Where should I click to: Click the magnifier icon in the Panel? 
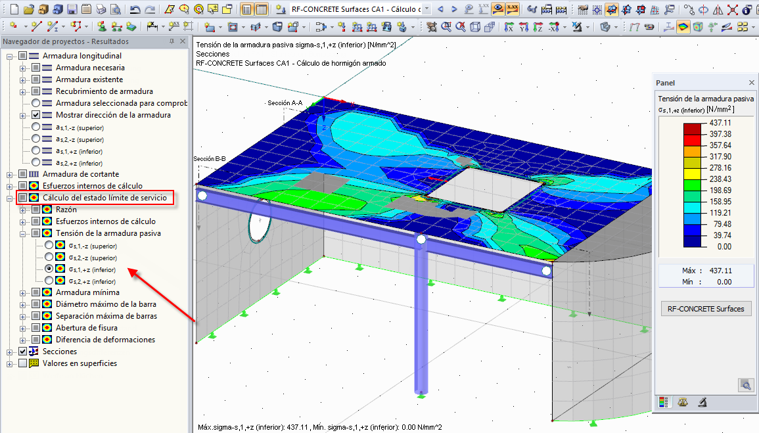(745, 384)
